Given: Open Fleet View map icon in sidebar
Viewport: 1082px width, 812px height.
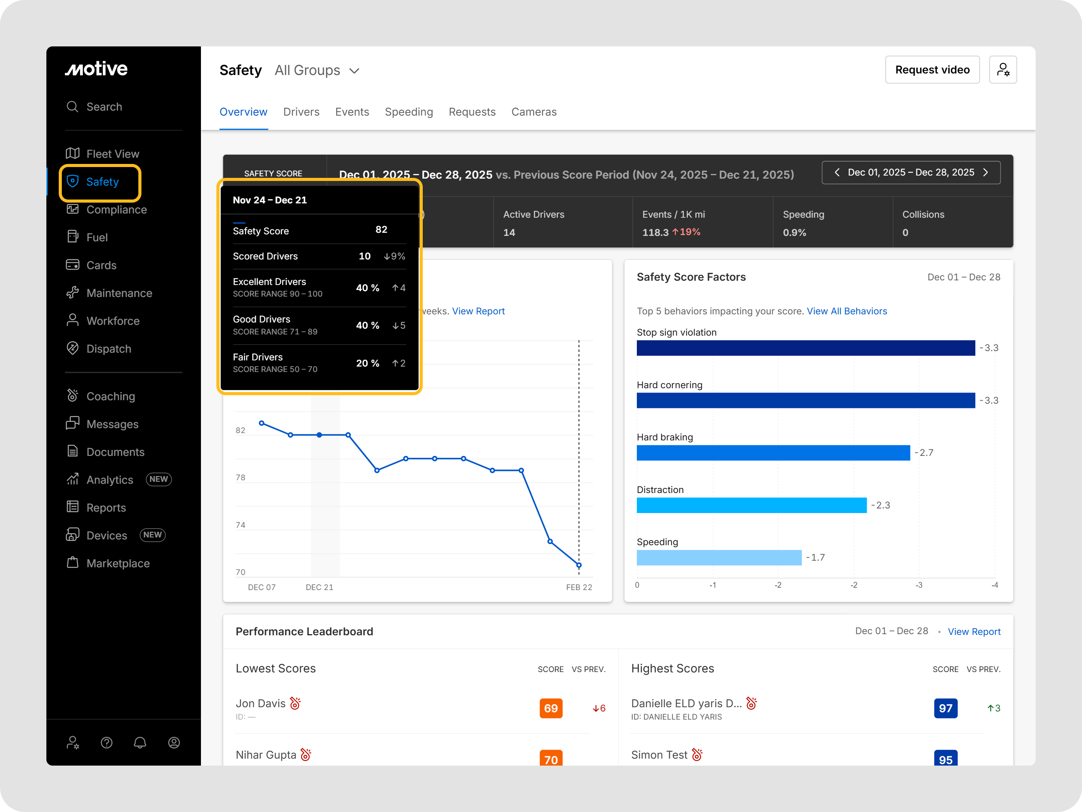Looking at the screenshot, I should (72, 154).
